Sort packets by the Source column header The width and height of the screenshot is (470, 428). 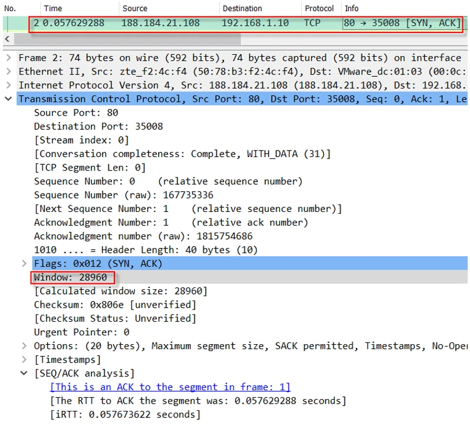click(135, 8)
